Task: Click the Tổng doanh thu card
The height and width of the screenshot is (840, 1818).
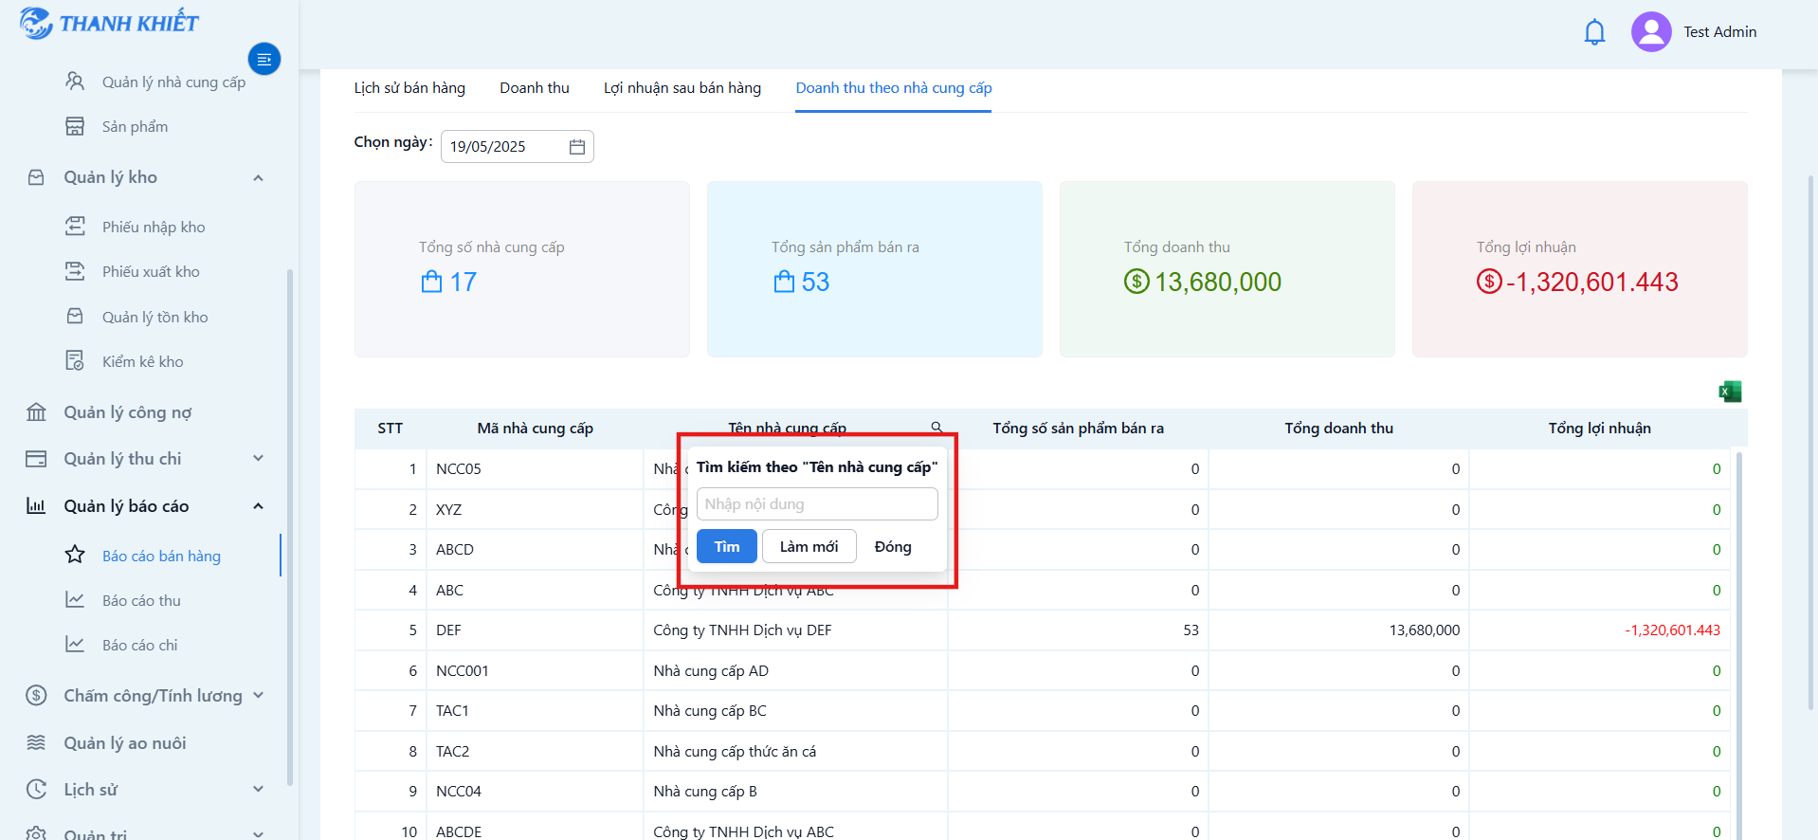Action: [x=1227, y=269]
